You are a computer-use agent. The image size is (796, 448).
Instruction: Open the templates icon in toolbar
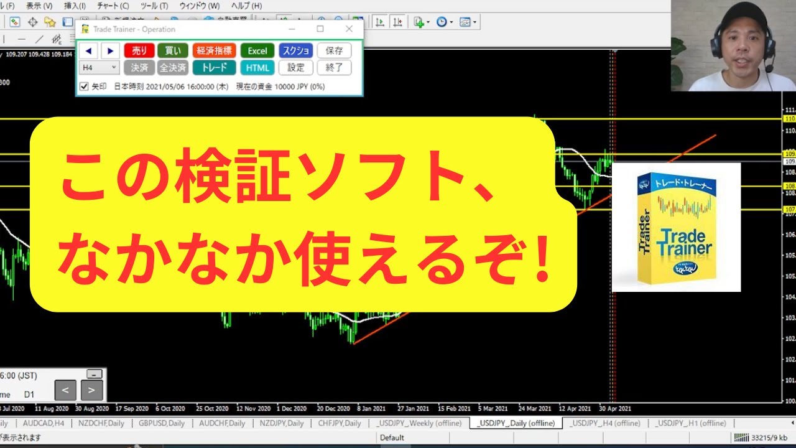[465, 22]
